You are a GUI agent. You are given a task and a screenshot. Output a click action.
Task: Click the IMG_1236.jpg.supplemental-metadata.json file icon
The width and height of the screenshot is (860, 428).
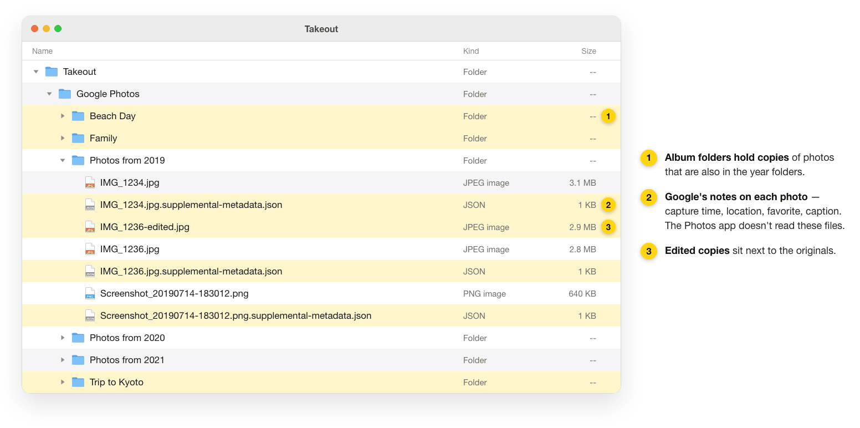click(90, 271)
